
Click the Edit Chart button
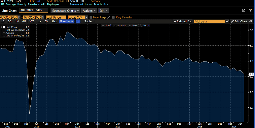pyautogui.click(x=239, y=21)
